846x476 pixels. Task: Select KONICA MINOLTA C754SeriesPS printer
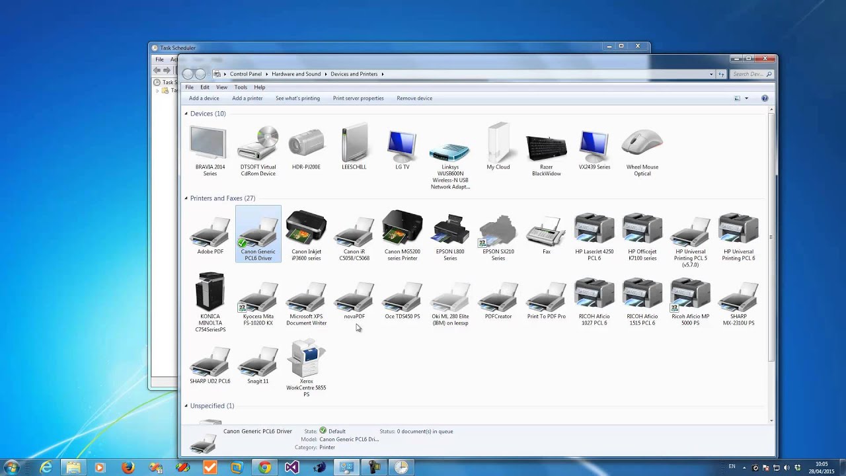point(210,302)
